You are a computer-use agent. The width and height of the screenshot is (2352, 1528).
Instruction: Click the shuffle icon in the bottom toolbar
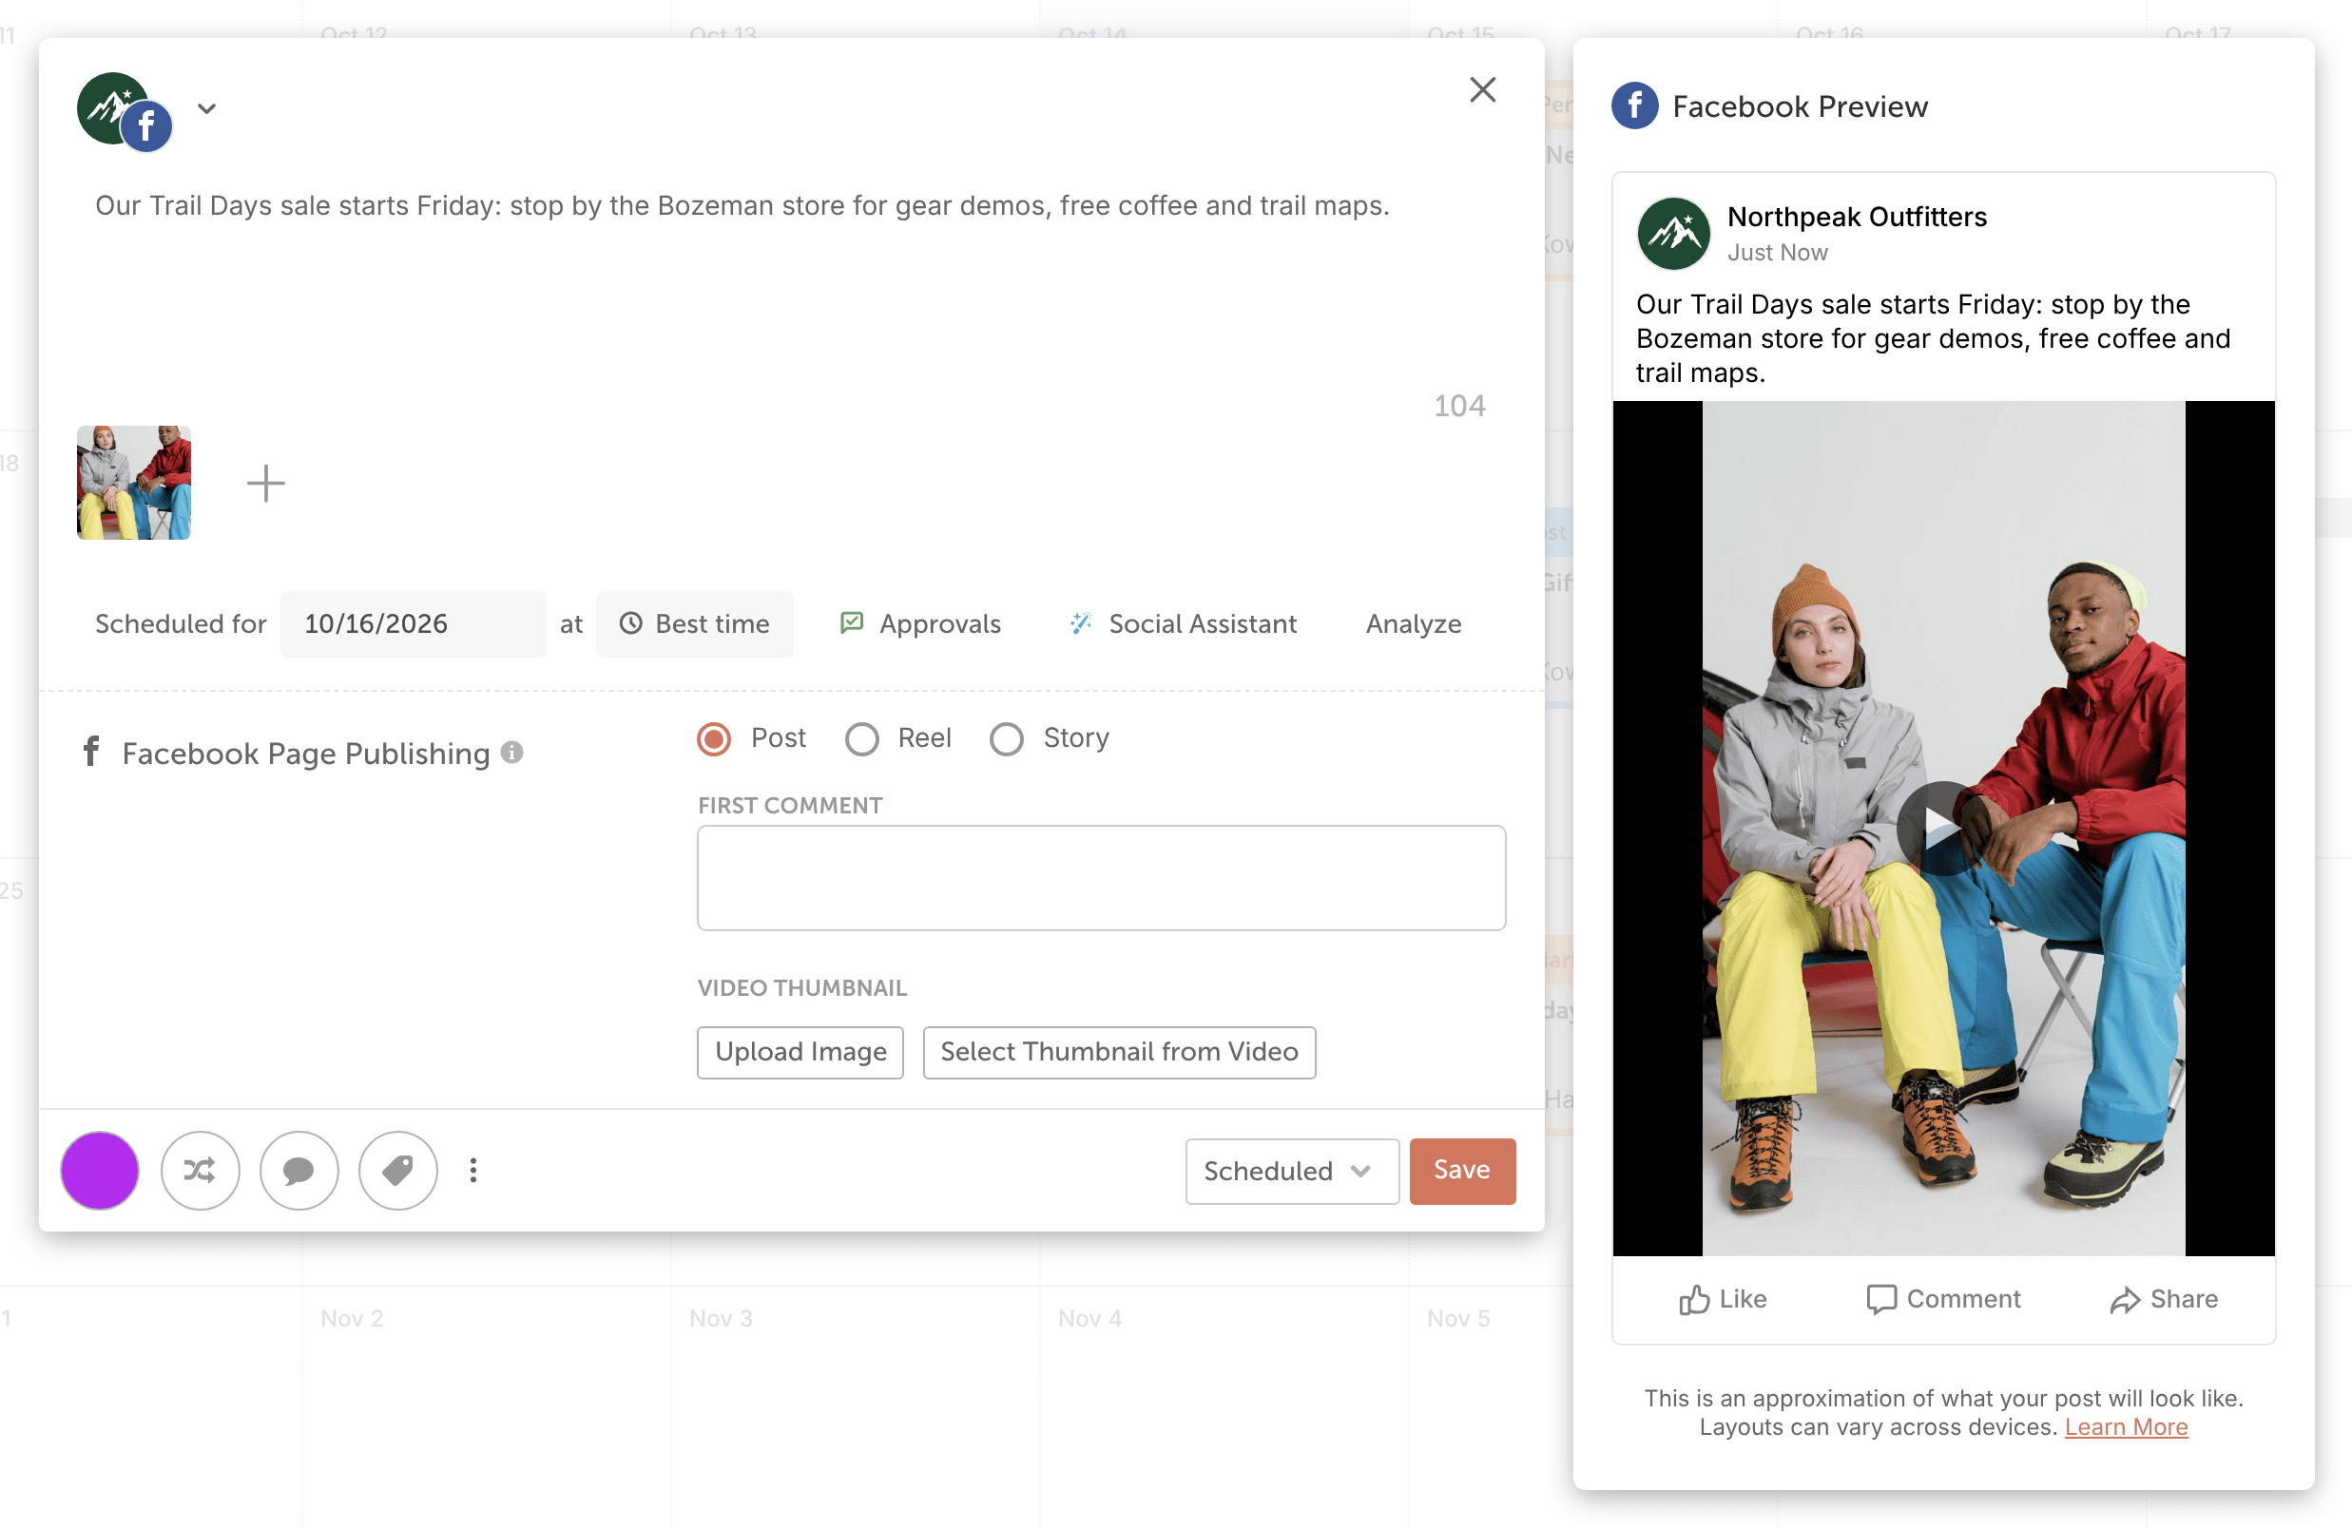coord(200,1171)
